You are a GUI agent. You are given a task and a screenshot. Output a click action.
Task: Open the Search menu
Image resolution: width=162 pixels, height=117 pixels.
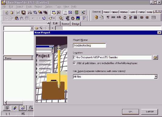pyautogui.click(x=19, y=7)
